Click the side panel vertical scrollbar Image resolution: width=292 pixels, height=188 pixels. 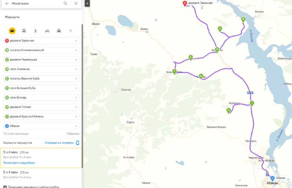click(x=82, y=96)
